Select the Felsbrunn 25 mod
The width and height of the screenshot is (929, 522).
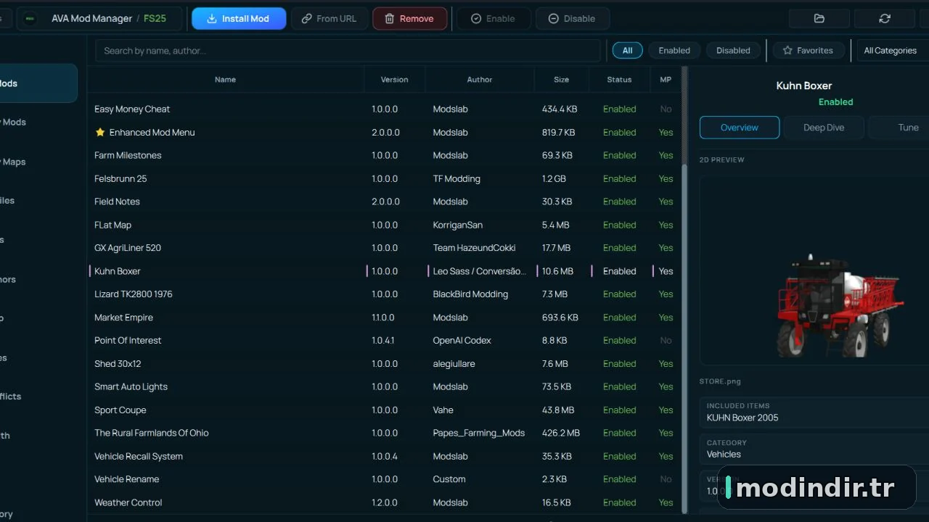[x=120, y=178]
